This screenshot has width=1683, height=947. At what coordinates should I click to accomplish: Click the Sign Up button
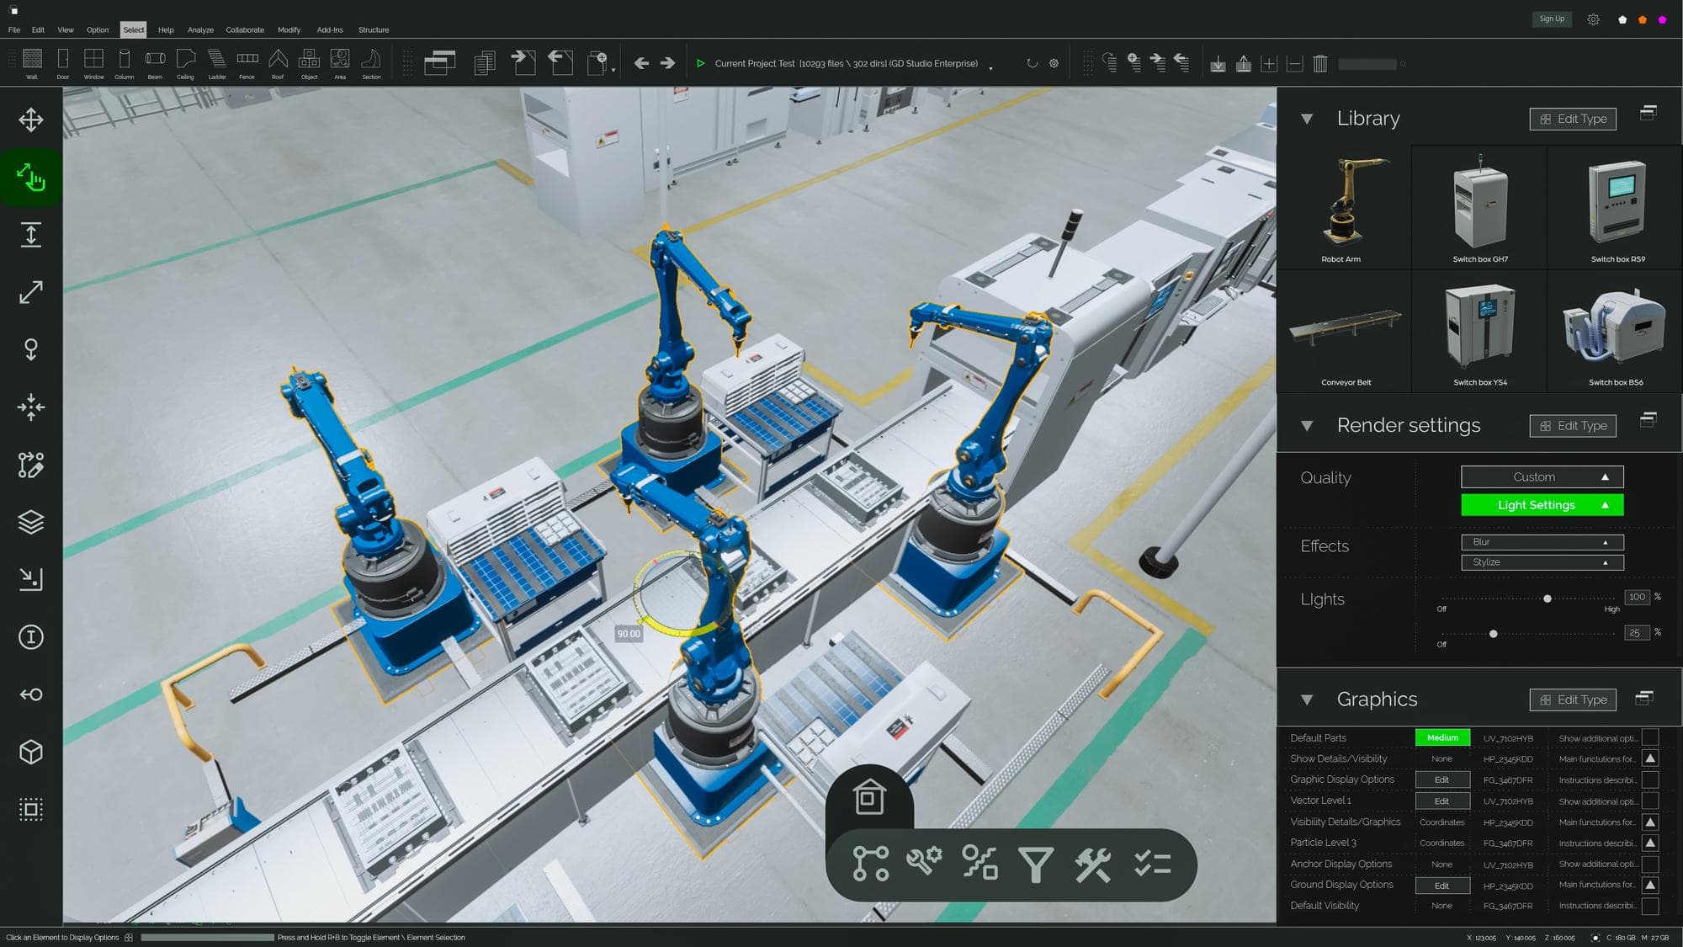(x=1552, y=19)
